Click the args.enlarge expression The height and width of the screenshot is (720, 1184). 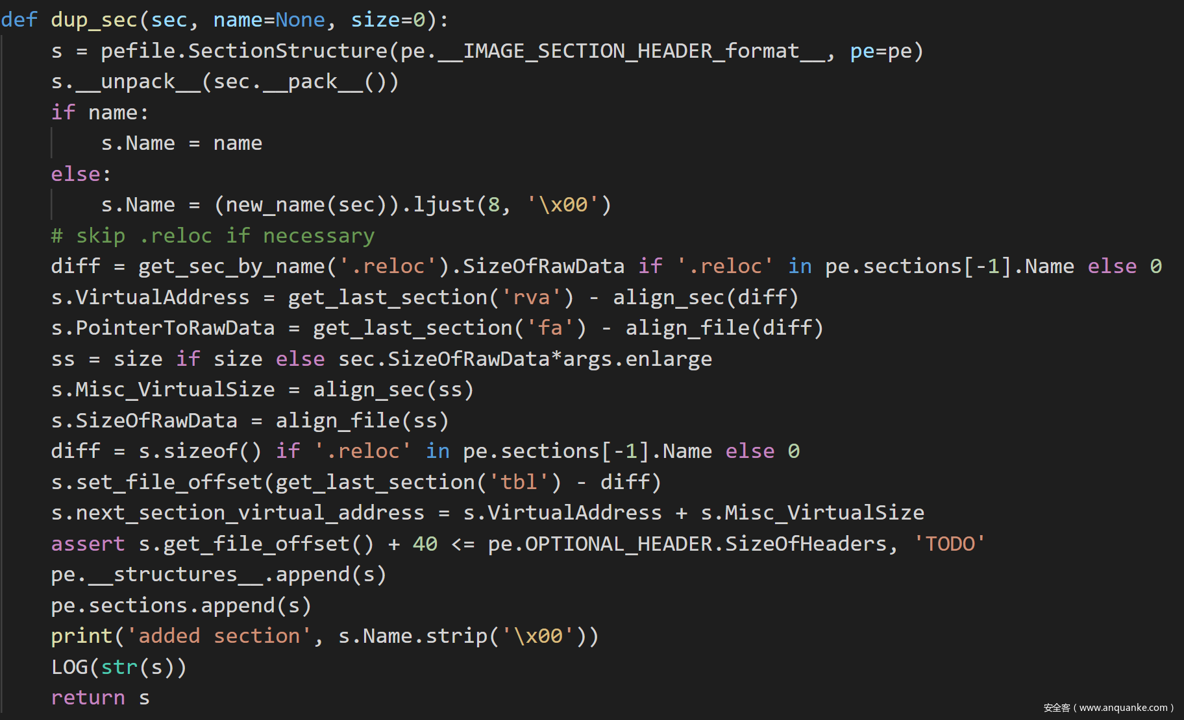pos(637,359)
